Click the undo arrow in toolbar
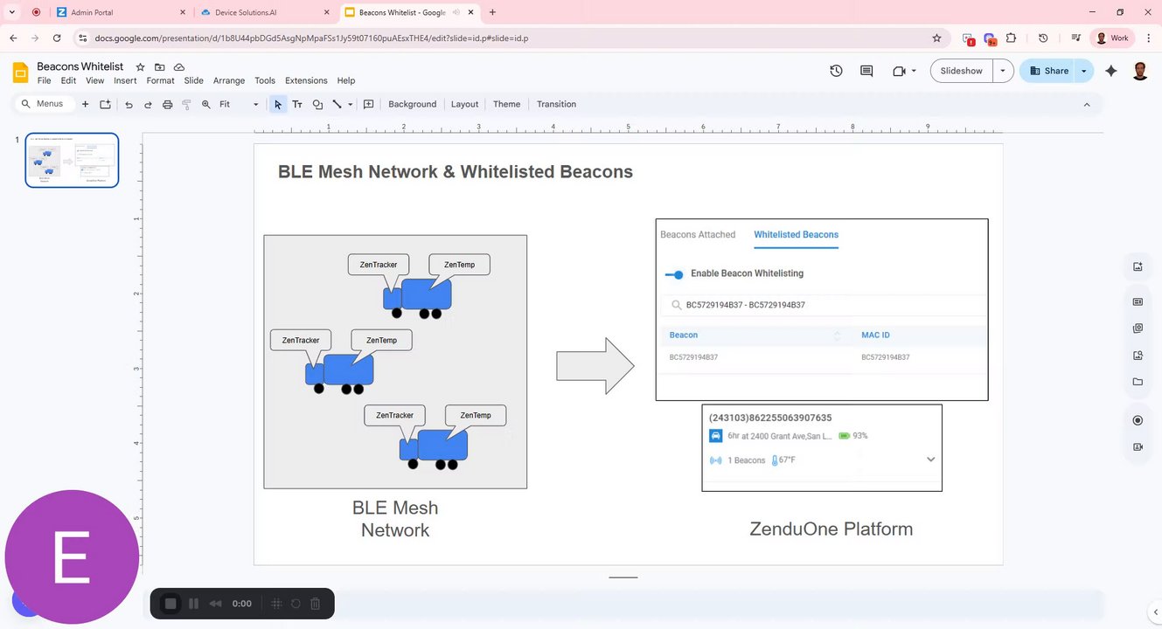Viewport: 1162px width, 629px height. [x=129, y=104]
